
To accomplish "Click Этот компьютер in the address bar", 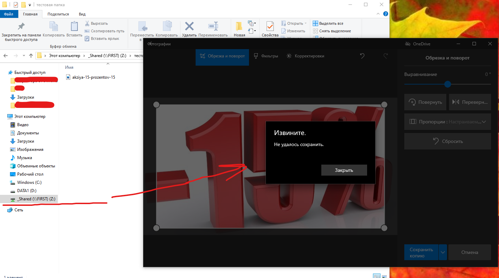I will coord(64,56).
